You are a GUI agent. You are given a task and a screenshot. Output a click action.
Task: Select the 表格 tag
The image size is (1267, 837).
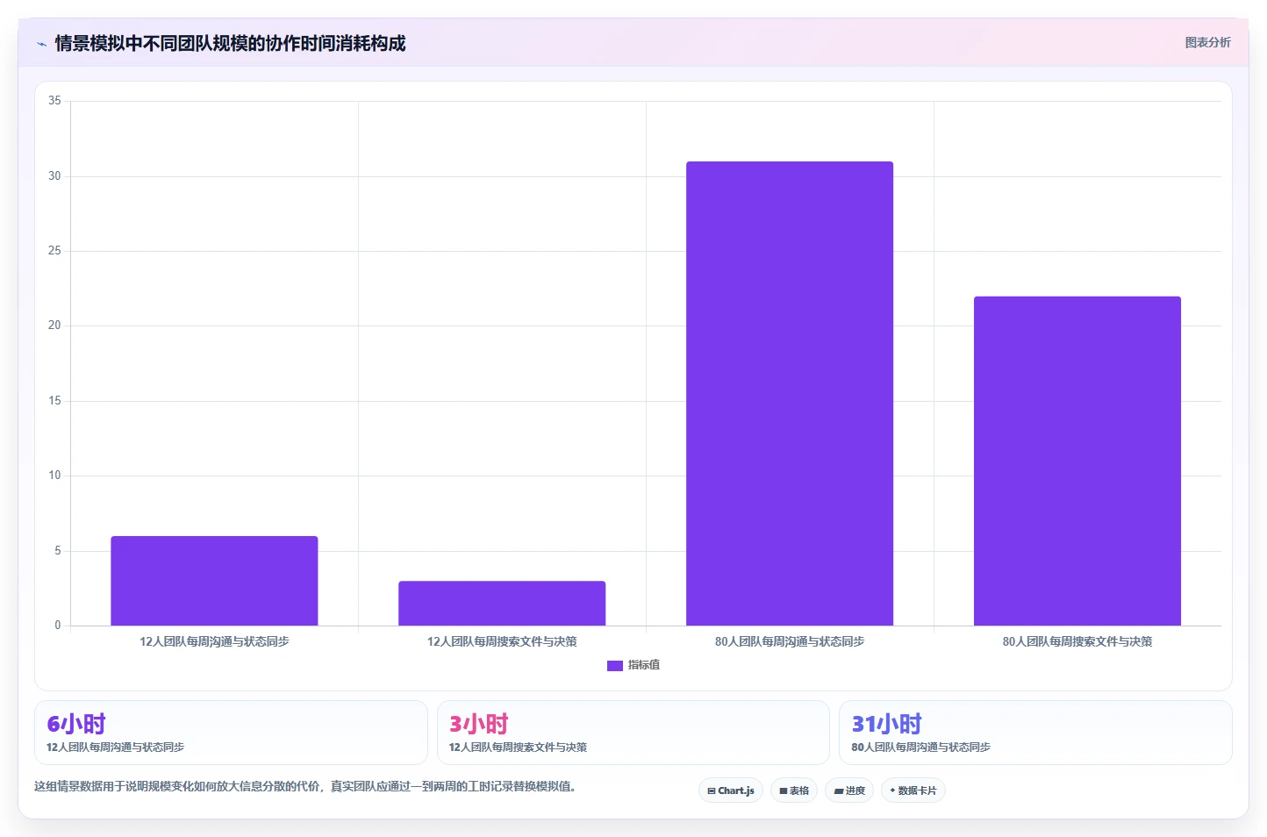click(794, 790)
